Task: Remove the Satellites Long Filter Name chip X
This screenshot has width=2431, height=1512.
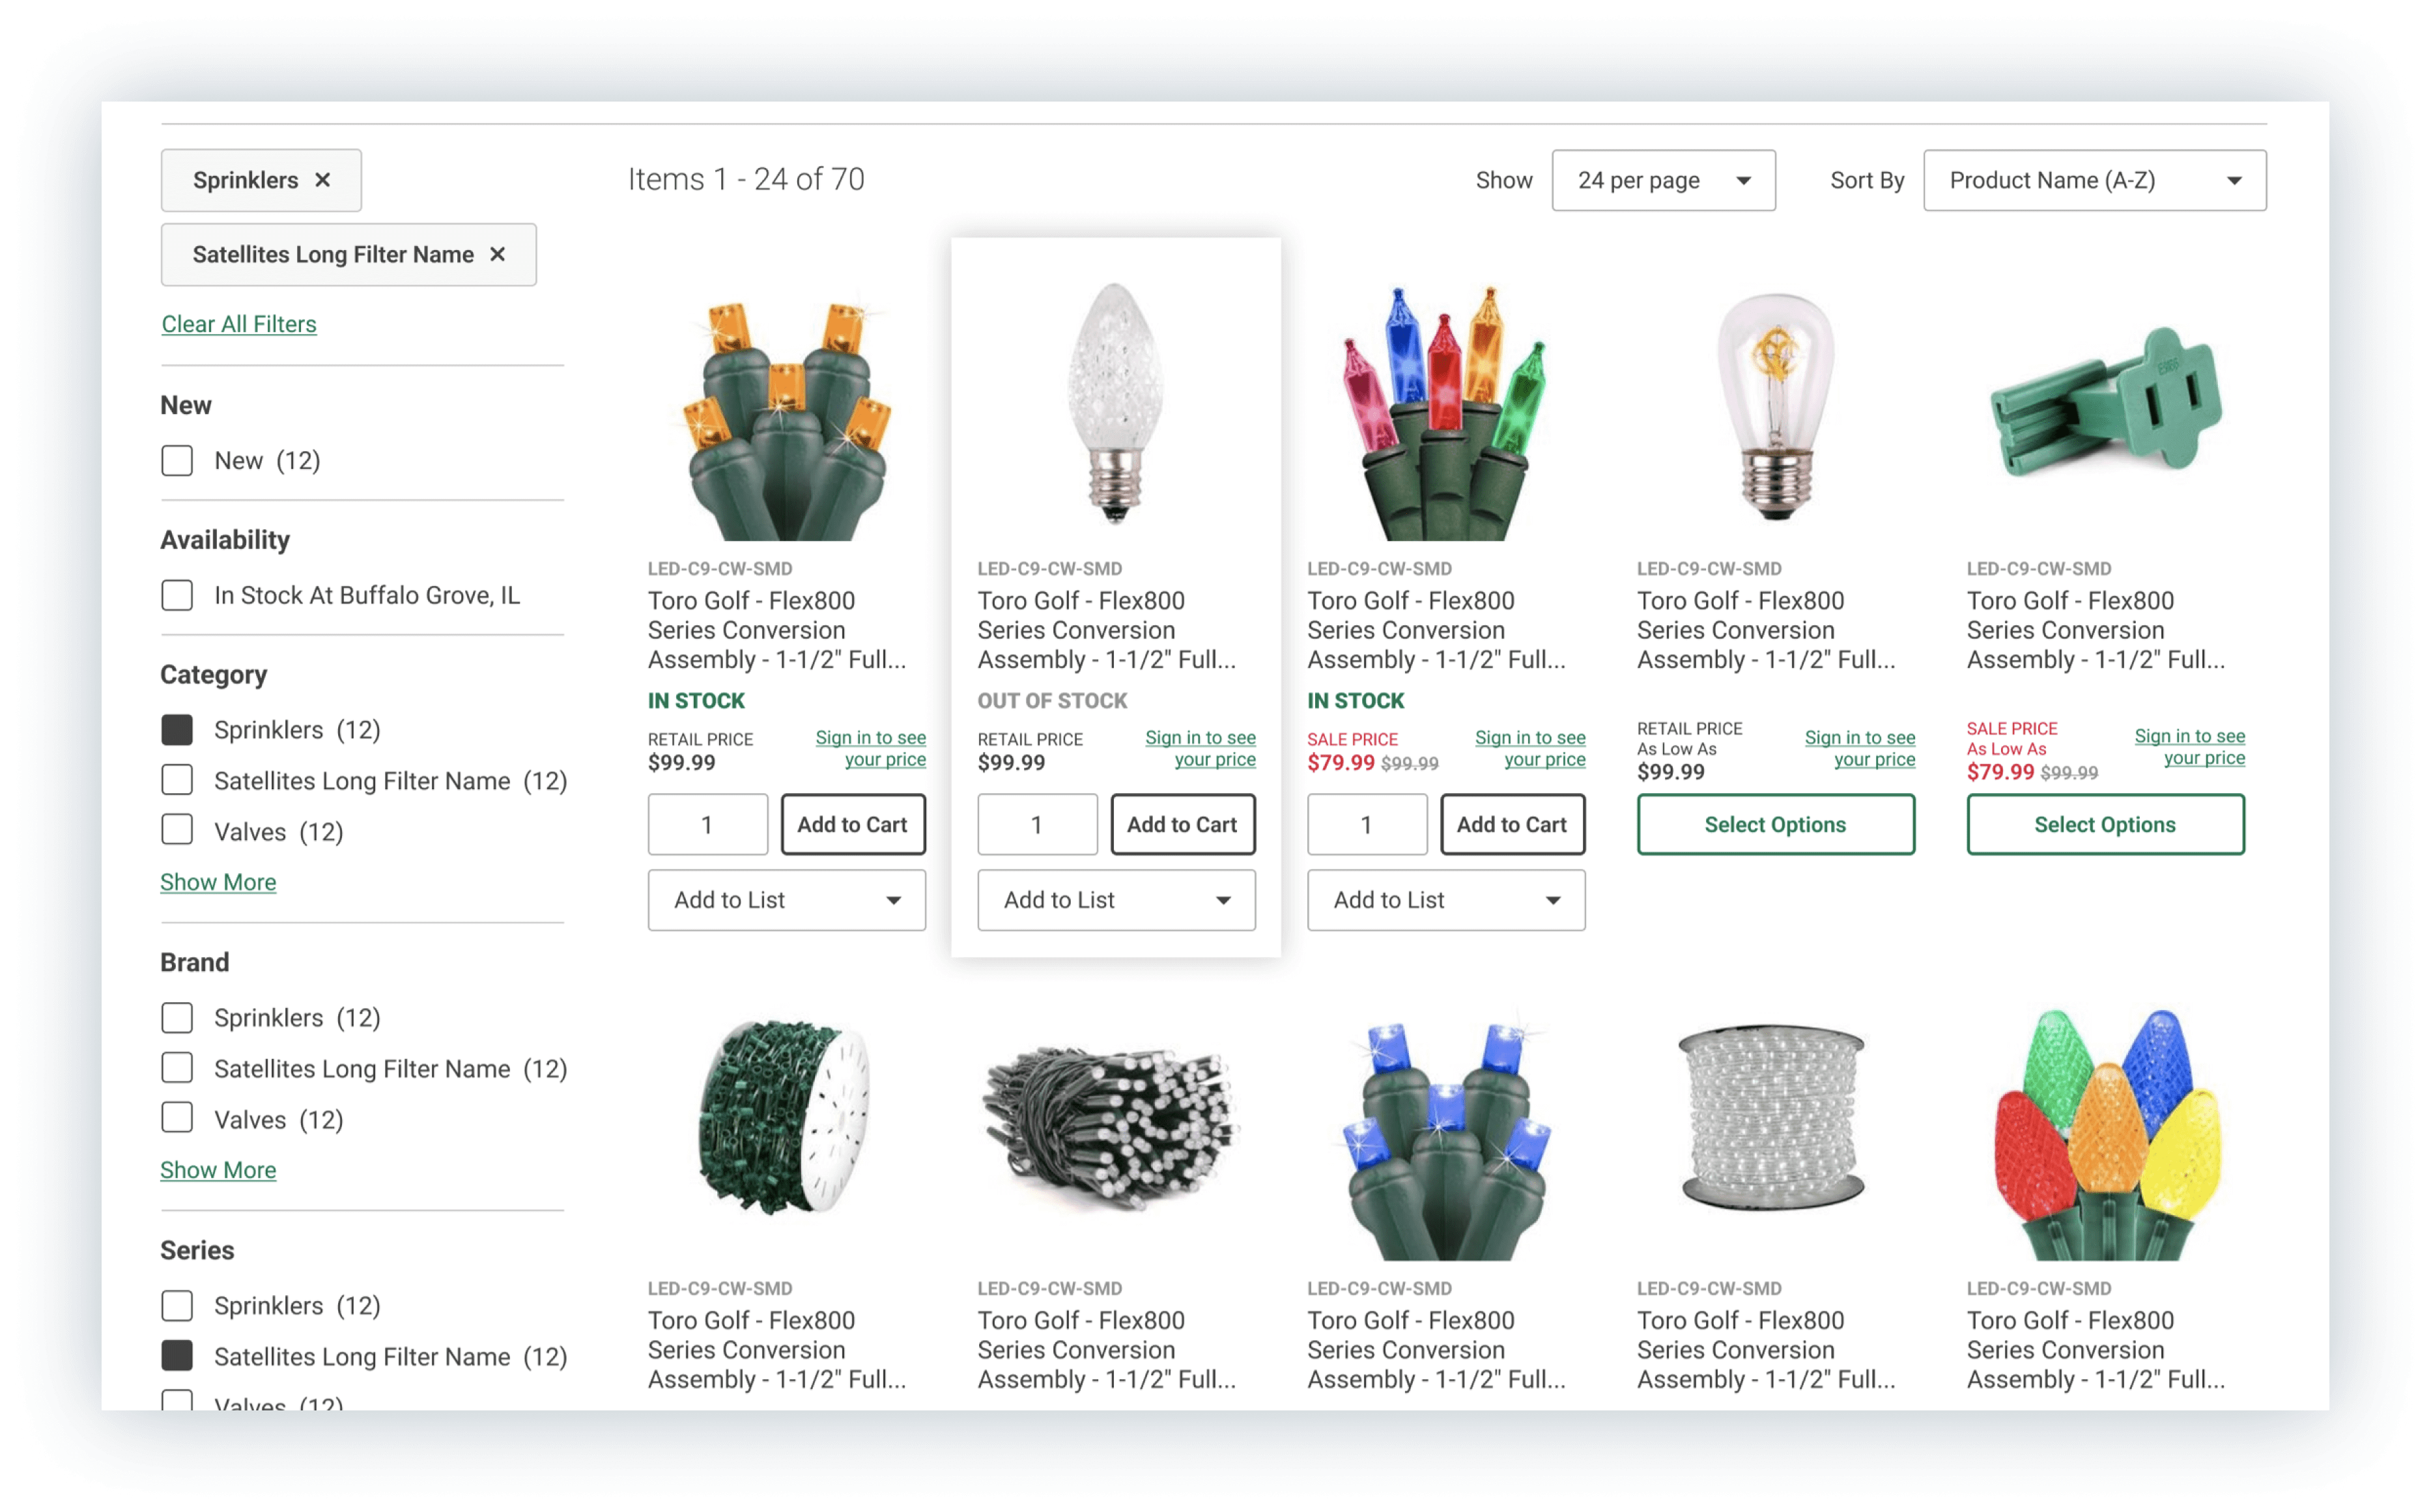Action: click(497, 254)
